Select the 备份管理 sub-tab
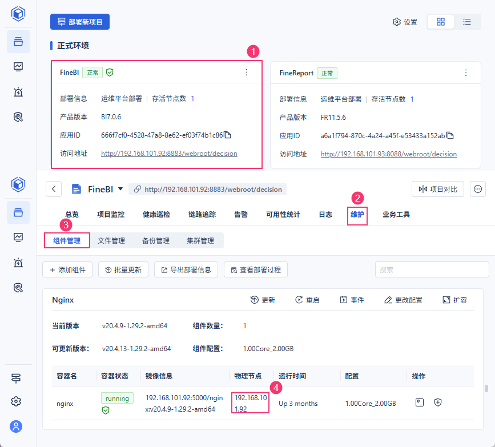The height and width of the screenshot is (447, 495). click(x=156, y=240)
